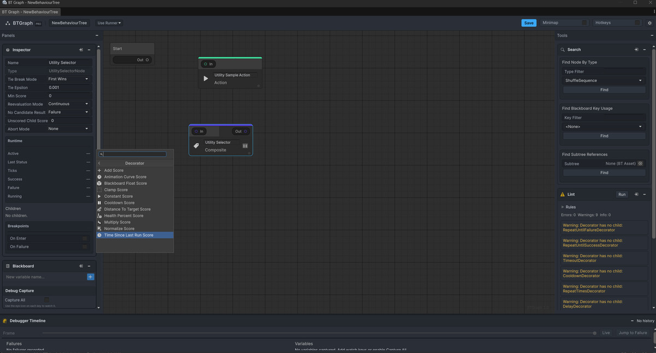656x353 pixels.
Task: Open the No Candidate Result dropdown
Action: 68,112
